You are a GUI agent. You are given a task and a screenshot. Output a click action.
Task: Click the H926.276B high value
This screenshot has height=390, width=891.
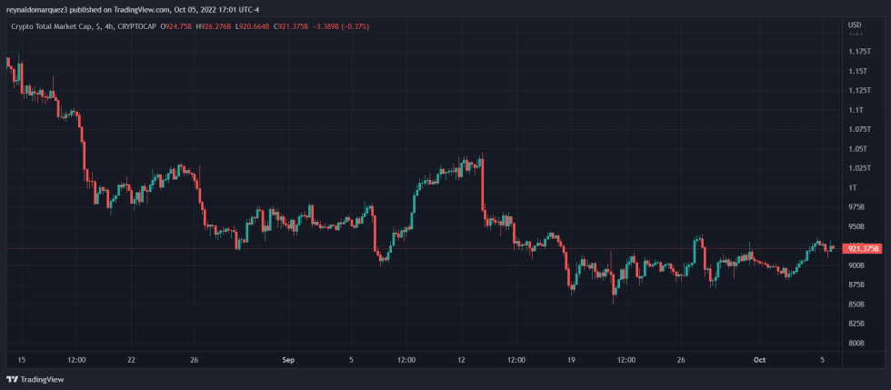215,26
